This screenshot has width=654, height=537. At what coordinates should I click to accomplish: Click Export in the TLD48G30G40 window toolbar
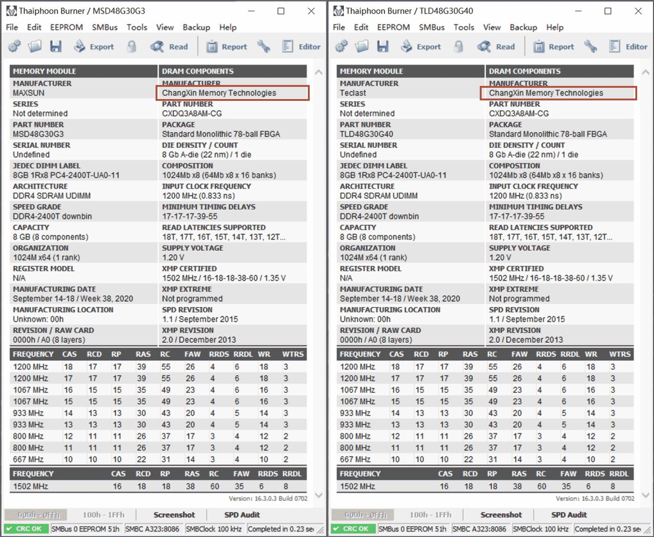[x=421, y=46]
